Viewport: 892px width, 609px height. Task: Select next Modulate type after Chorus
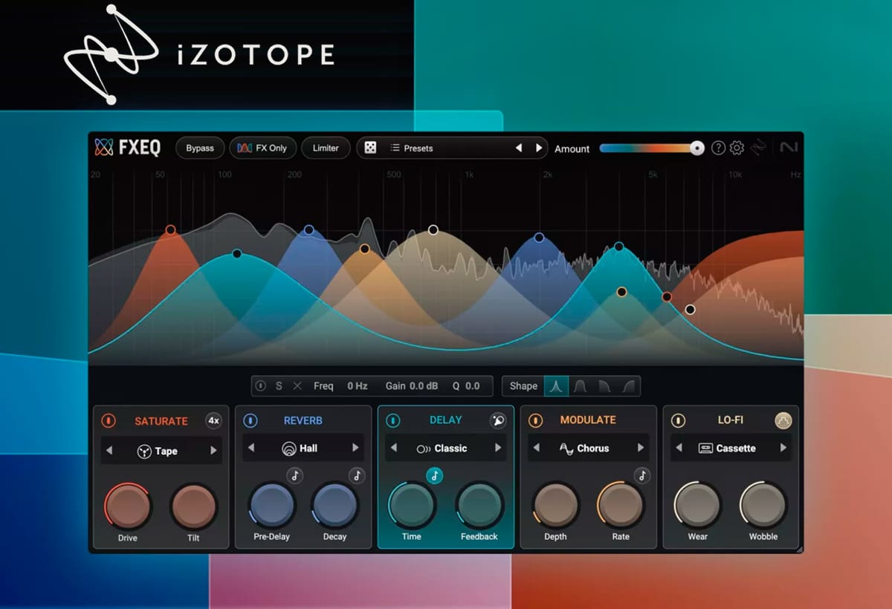pos(640,449)
